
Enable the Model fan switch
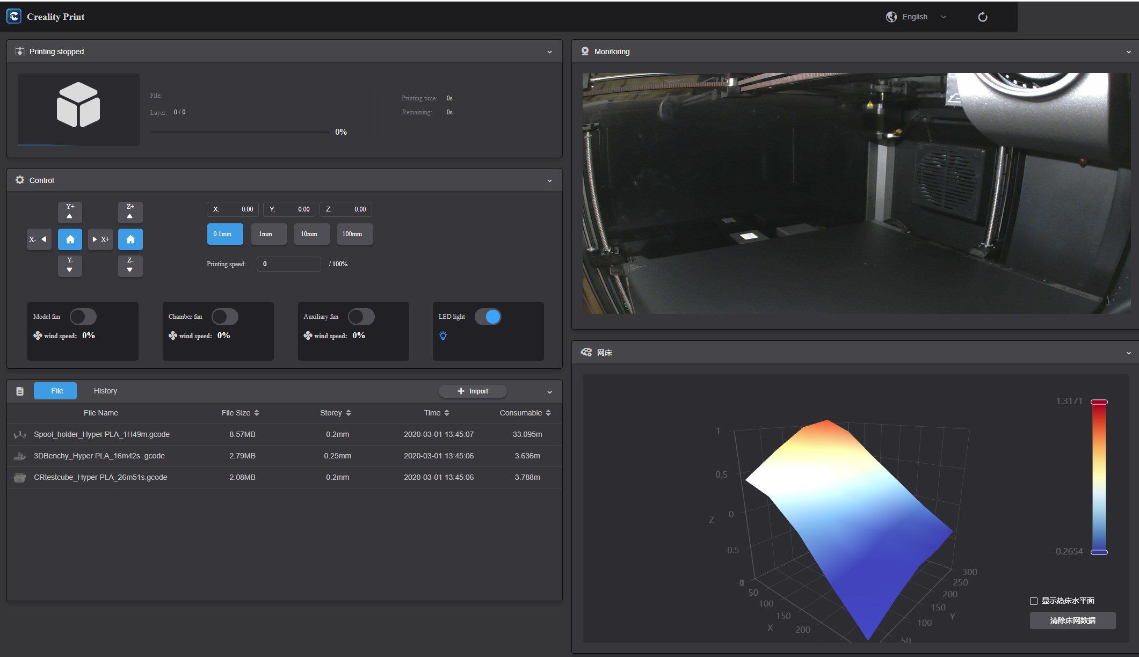(83, 317)
